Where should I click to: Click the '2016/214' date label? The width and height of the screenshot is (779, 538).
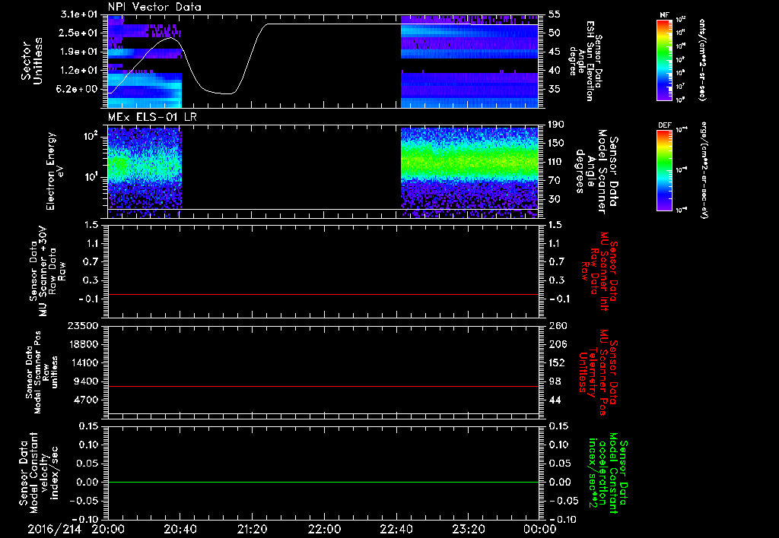(54, 529)
